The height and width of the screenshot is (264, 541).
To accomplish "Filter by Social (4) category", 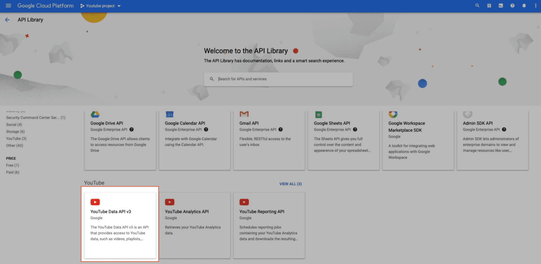I will (14, 125).
